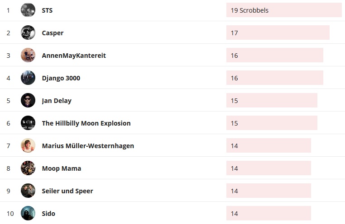Select Jan Delay's avatar image
The image size is (345, 224).
click(x=28, y=100)
